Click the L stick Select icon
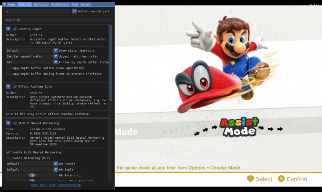 coord(250,179)
